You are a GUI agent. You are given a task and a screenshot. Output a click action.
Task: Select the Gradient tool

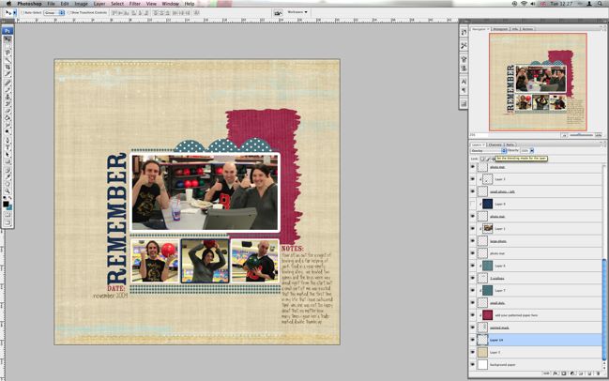click(x=8, y=117)
